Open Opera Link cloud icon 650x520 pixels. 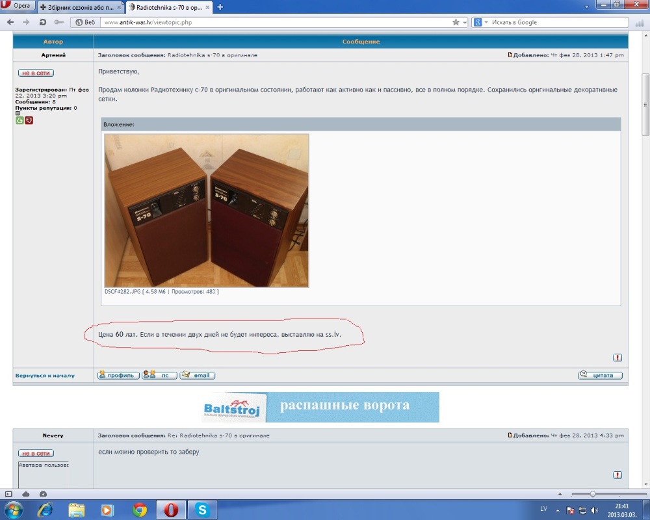[26, 494]
